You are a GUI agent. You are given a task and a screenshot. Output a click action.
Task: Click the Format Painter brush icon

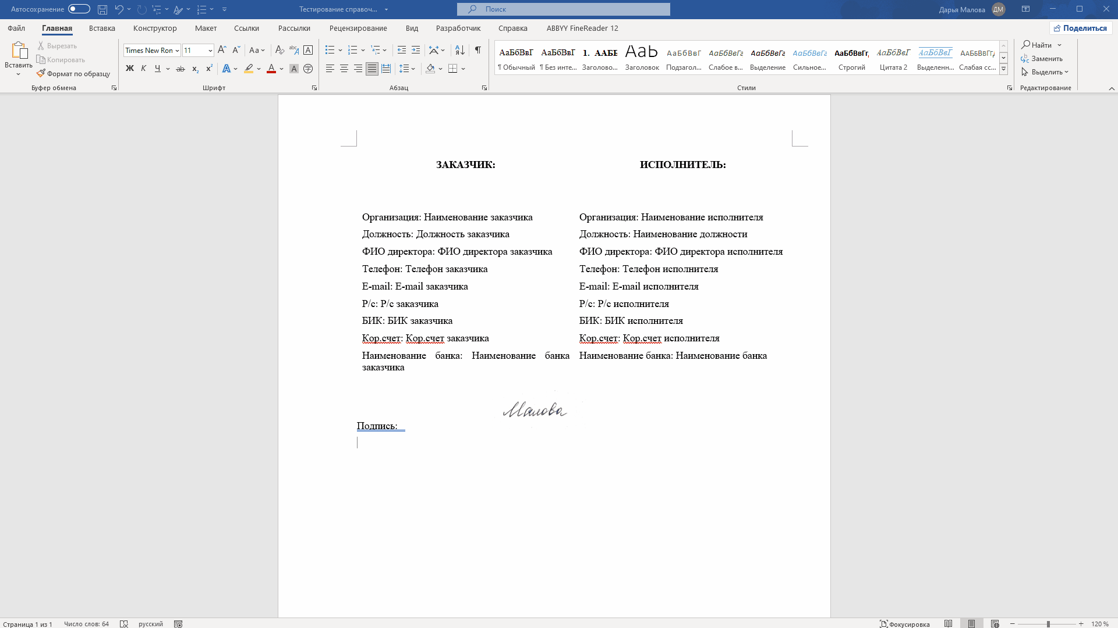point(41,74)
